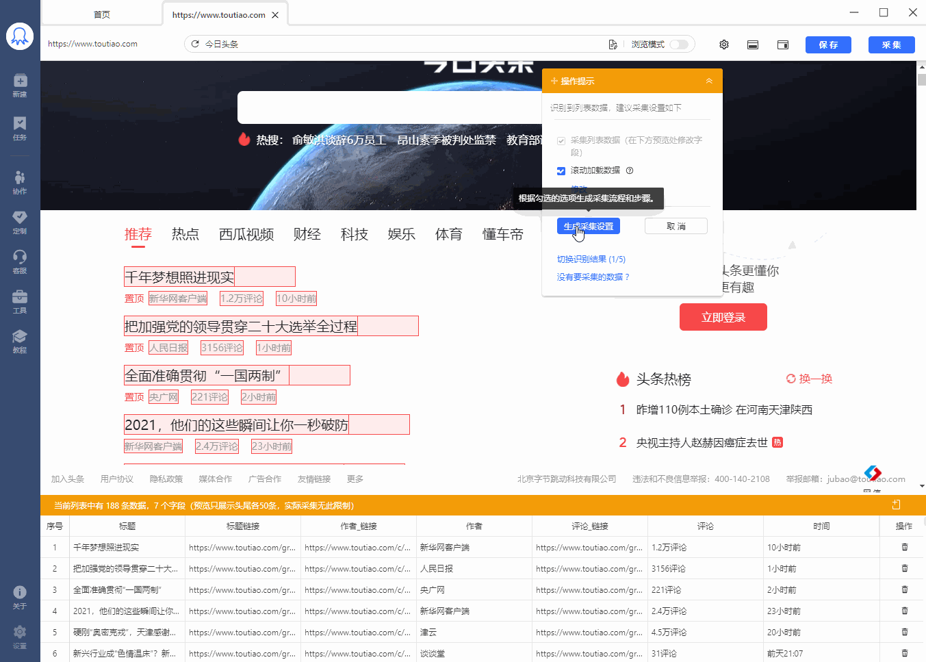926x662 pixels.
Task: Click the help question mark beside 滚动加载数据
Action: (x=630, y=170)
